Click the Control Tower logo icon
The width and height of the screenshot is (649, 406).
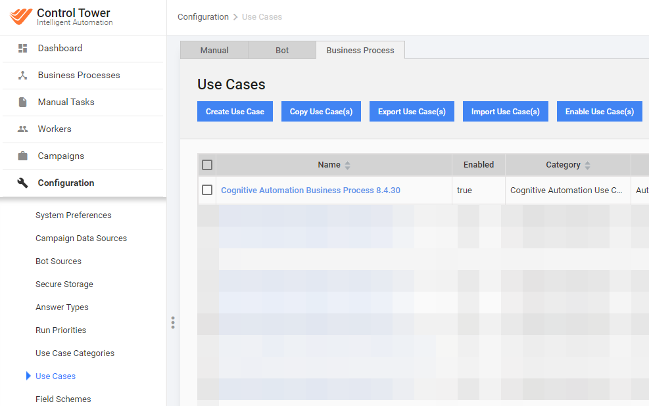coord(20,16)
